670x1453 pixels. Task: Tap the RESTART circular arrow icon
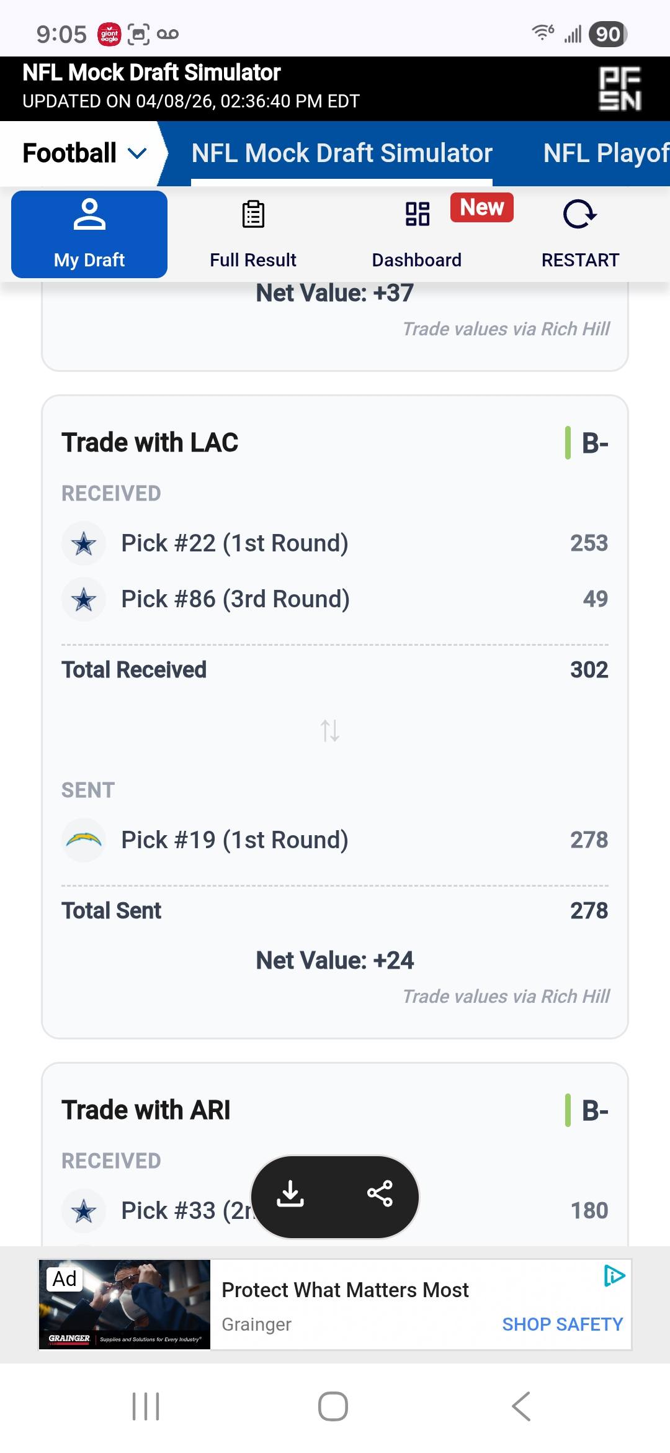click(580, 214)
